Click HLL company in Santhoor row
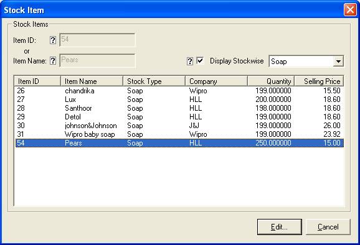 (x=196, y=108)
